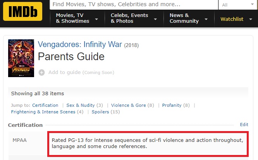
Task: Open the Watchlist menu
Action: [232, 19]
